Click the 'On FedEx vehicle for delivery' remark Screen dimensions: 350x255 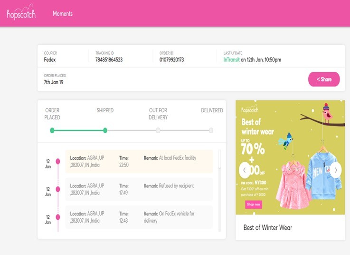(169, 217)
